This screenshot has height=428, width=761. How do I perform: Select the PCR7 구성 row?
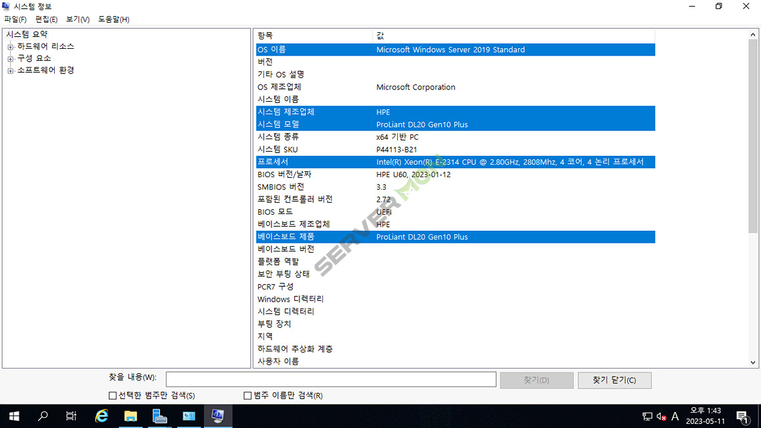coord(455,287)
